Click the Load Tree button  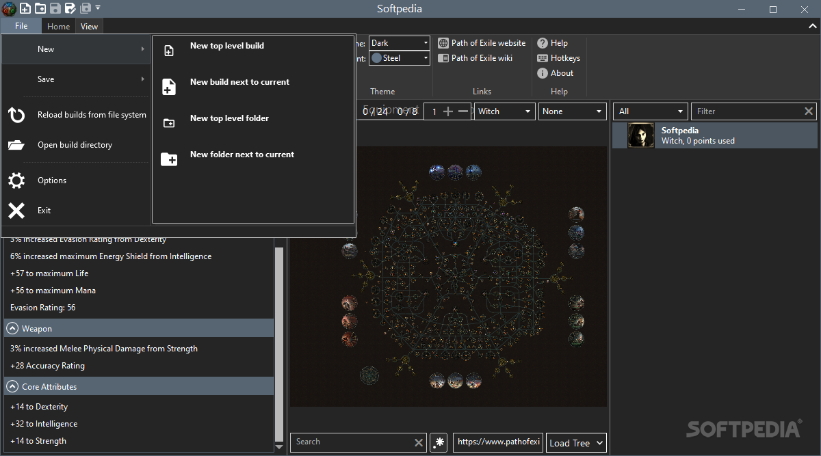click(x=576, y=443)
